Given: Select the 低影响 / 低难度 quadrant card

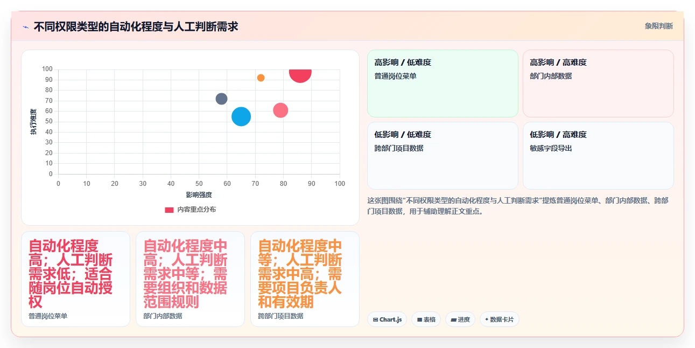Looking at the screenshot, I should pyautogui.click(x=443, y=156).
